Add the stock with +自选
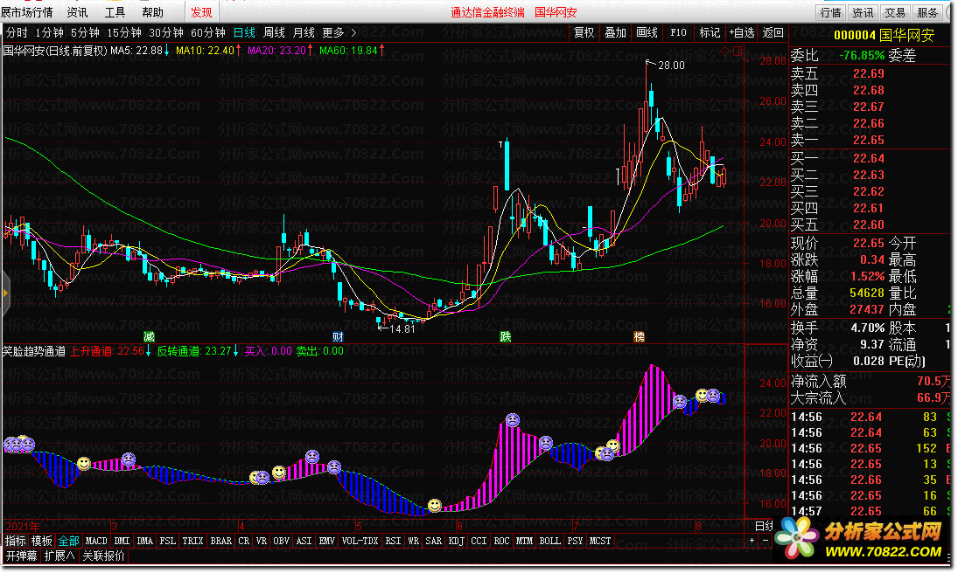Screen dimensions: 958x573 coord(742,33)
